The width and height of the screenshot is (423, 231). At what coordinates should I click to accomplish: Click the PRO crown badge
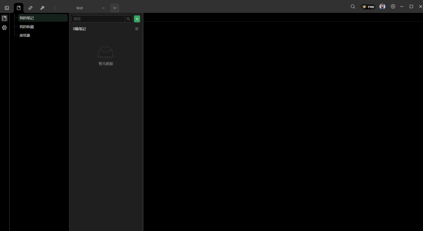tap(368, 7)
